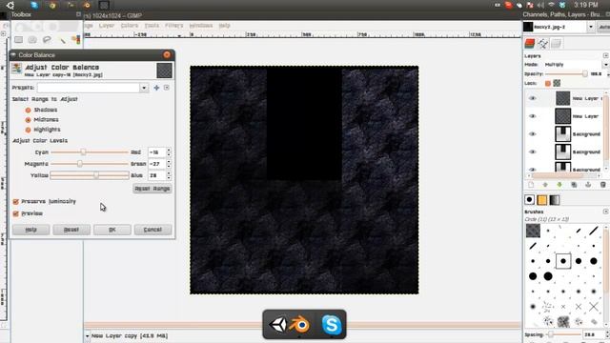Click the add preset plus icon

coord(156,88)
